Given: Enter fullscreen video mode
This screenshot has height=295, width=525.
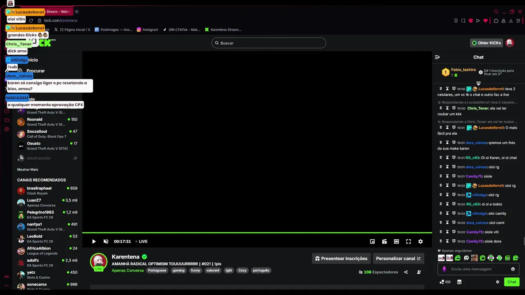Looking at the screenshot, I should pos(409,241).
